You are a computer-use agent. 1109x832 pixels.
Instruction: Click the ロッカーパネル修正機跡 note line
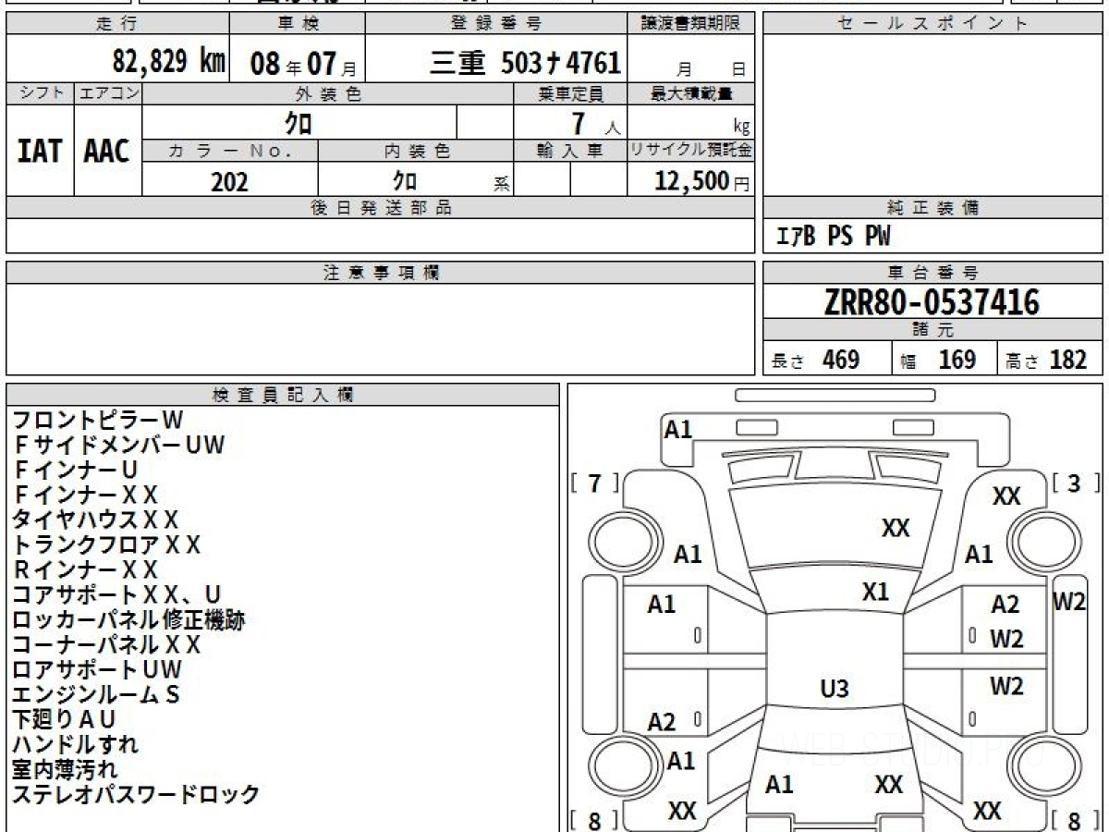[x=128, y=619]
